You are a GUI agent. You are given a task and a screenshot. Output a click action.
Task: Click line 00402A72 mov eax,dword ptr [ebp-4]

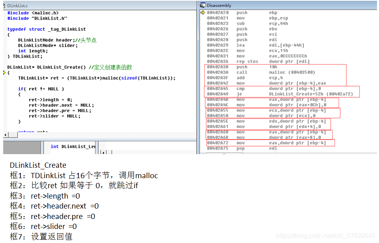click(266, 143)
